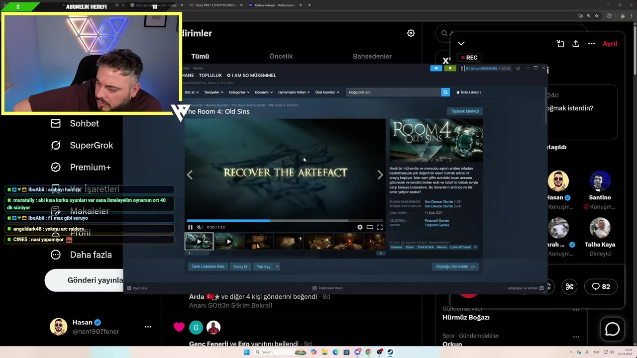Open Hasan account options ellipsis

148,327
